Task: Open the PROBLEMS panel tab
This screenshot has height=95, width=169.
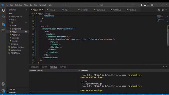Action: (35, 67)
